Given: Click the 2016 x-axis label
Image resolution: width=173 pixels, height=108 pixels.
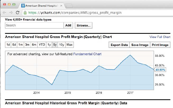Looking at the screenshot, I should click(x=99, y=93).
